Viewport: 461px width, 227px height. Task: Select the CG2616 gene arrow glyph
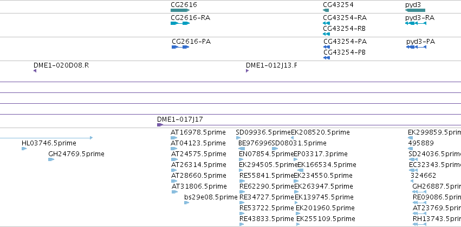click(180, 10)
